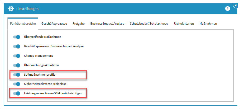Select the Risikokriterien tab
Screen dimensions: 240x109
(184, 24)
